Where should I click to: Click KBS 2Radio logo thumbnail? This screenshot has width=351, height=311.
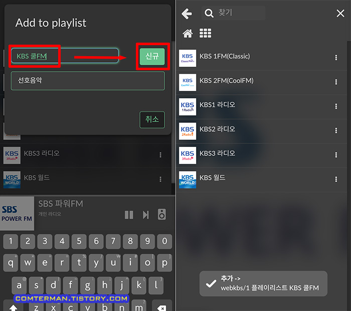pyautogui.click(x=188, y=131)
